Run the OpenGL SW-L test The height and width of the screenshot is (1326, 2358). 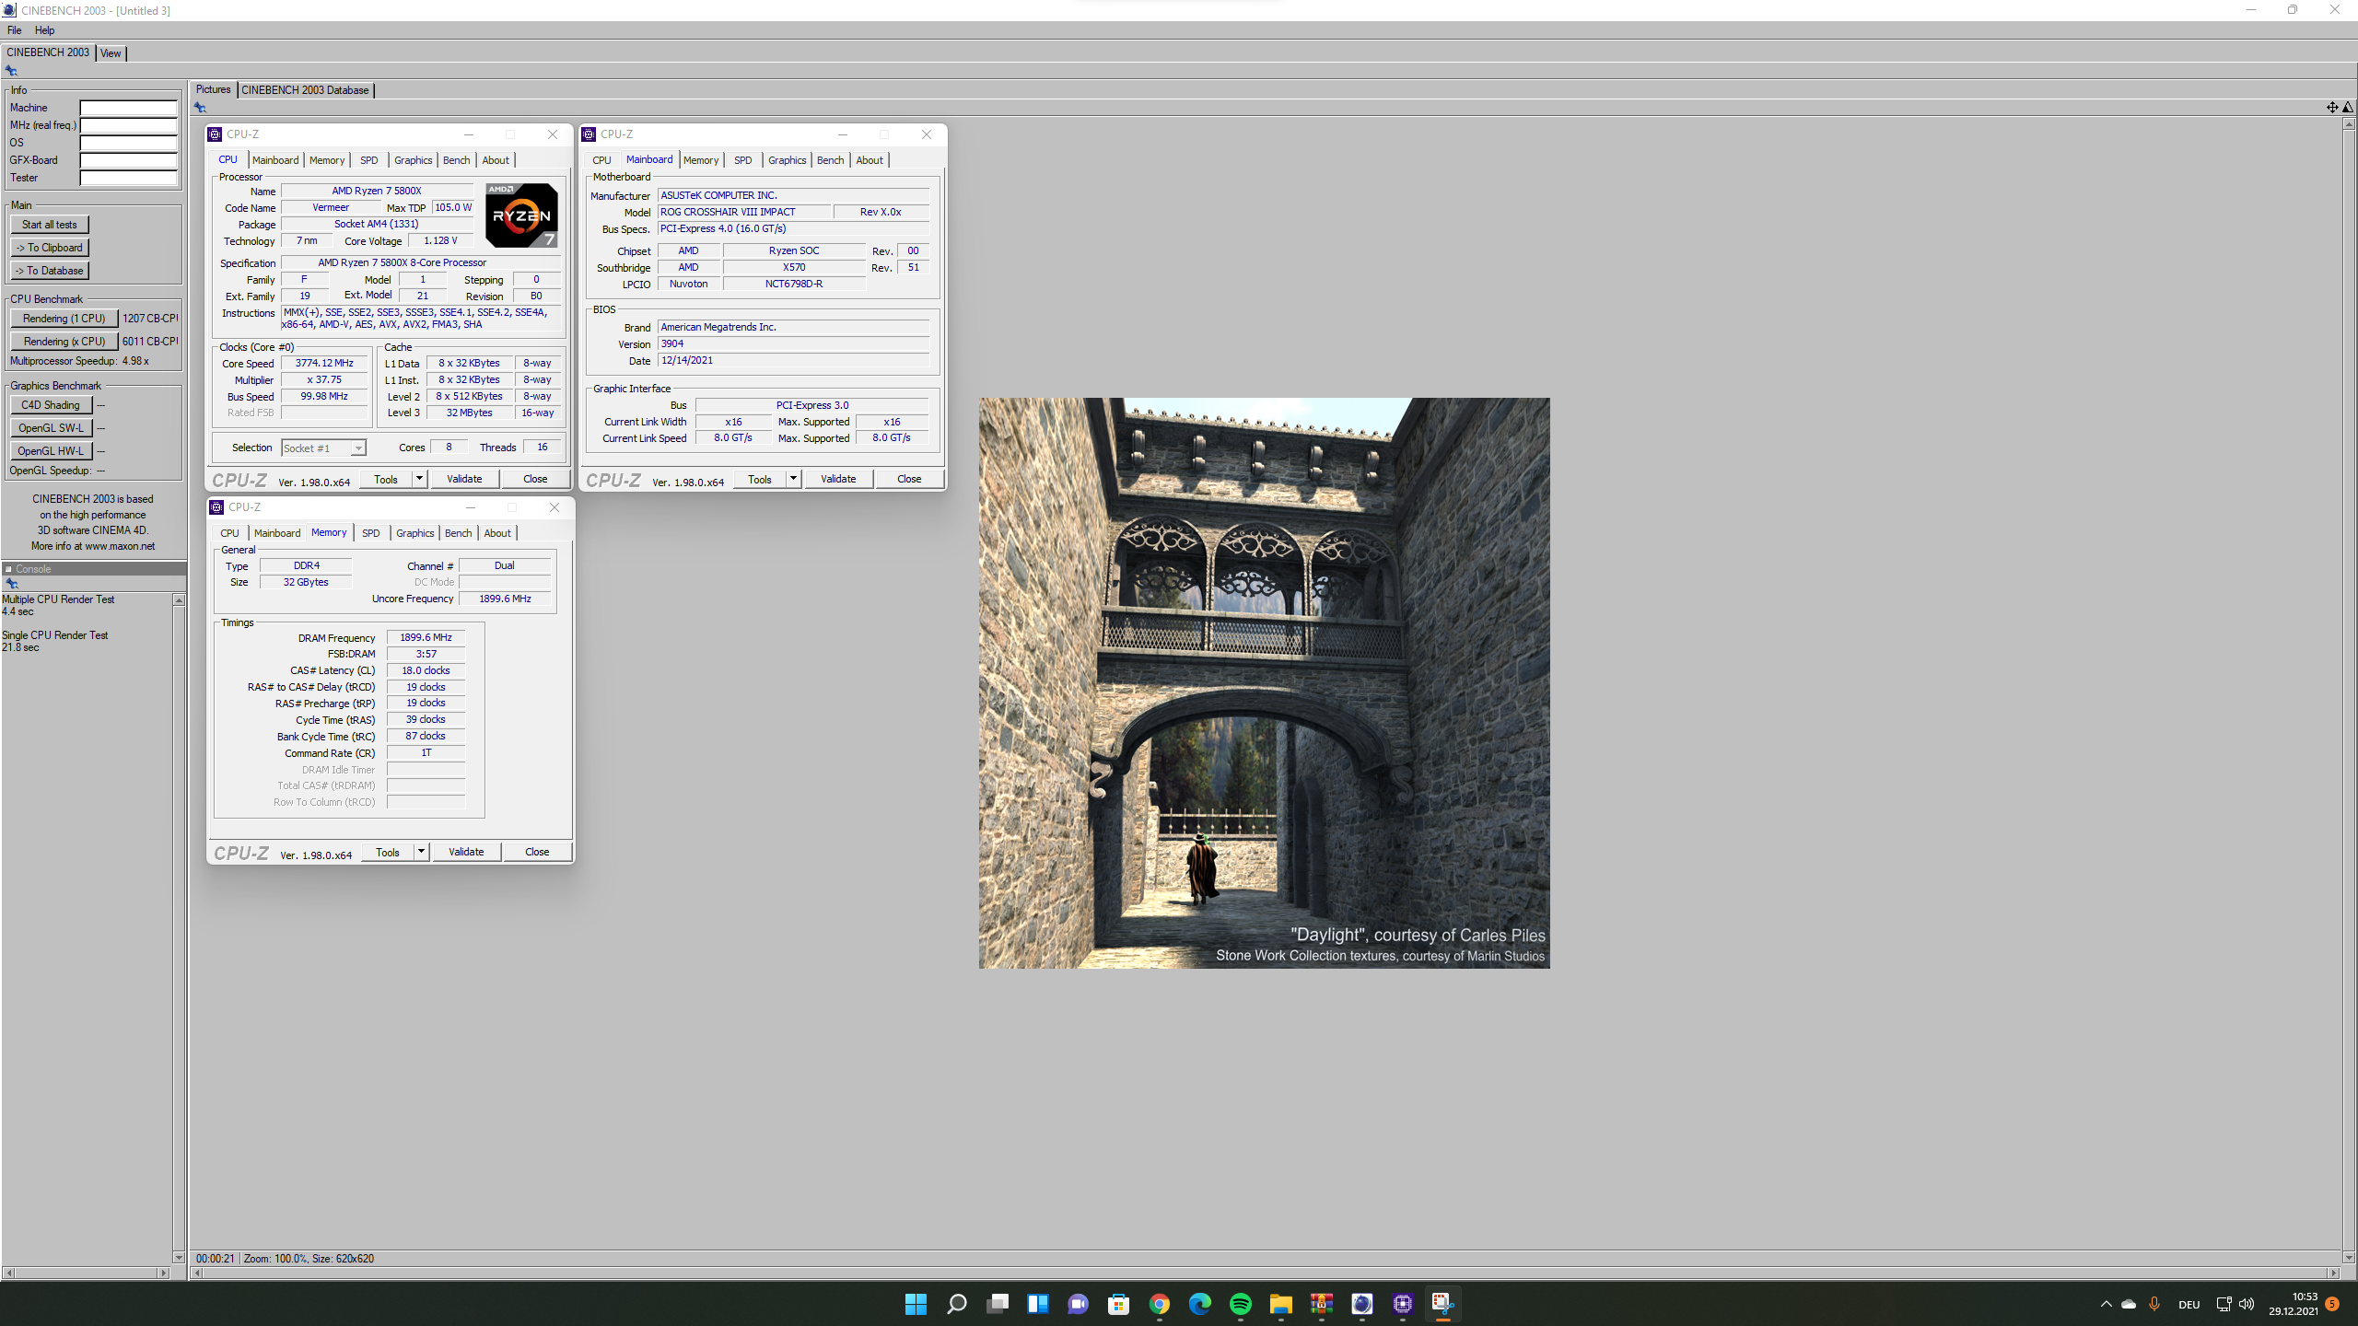[51, 428]
